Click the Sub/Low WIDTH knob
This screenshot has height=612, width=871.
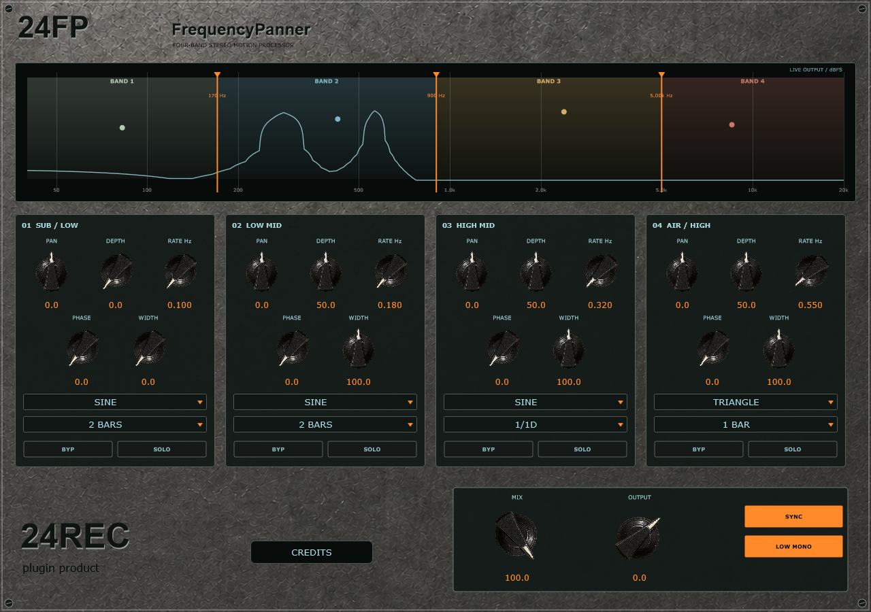tap(149, 349)
